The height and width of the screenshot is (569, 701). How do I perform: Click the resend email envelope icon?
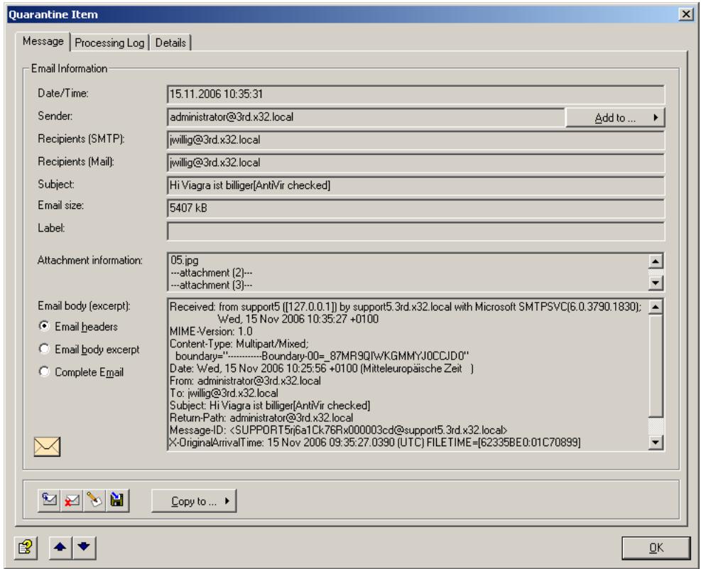click(49, 500)
